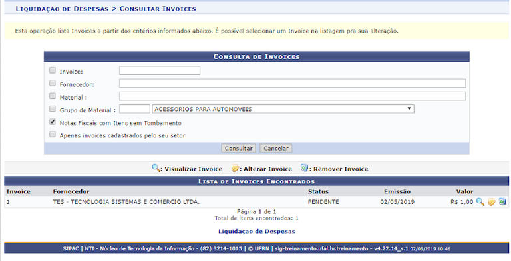Open the Liquidaçao de Despesas link
The width and height of the screenshot is (511, 261).
click(x=257, y=231)
